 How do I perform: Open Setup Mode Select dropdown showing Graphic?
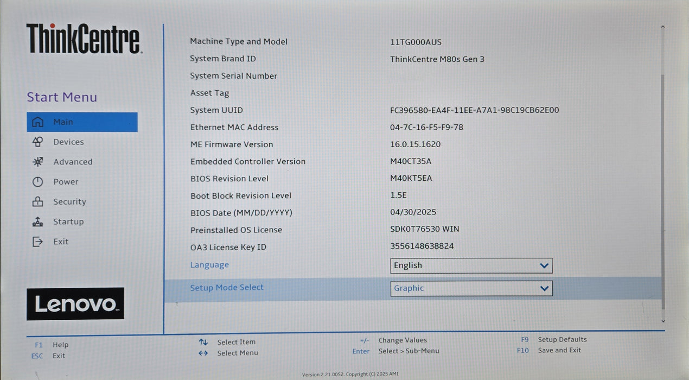tap(471, 288)
